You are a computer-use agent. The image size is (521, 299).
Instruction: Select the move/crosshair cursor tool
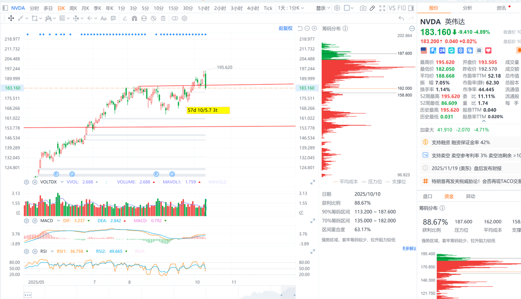tap(11, 18)
